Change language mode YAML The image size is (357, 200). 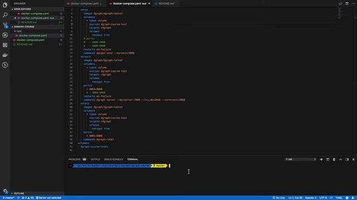pyautogui.click(x=339, y=198)
